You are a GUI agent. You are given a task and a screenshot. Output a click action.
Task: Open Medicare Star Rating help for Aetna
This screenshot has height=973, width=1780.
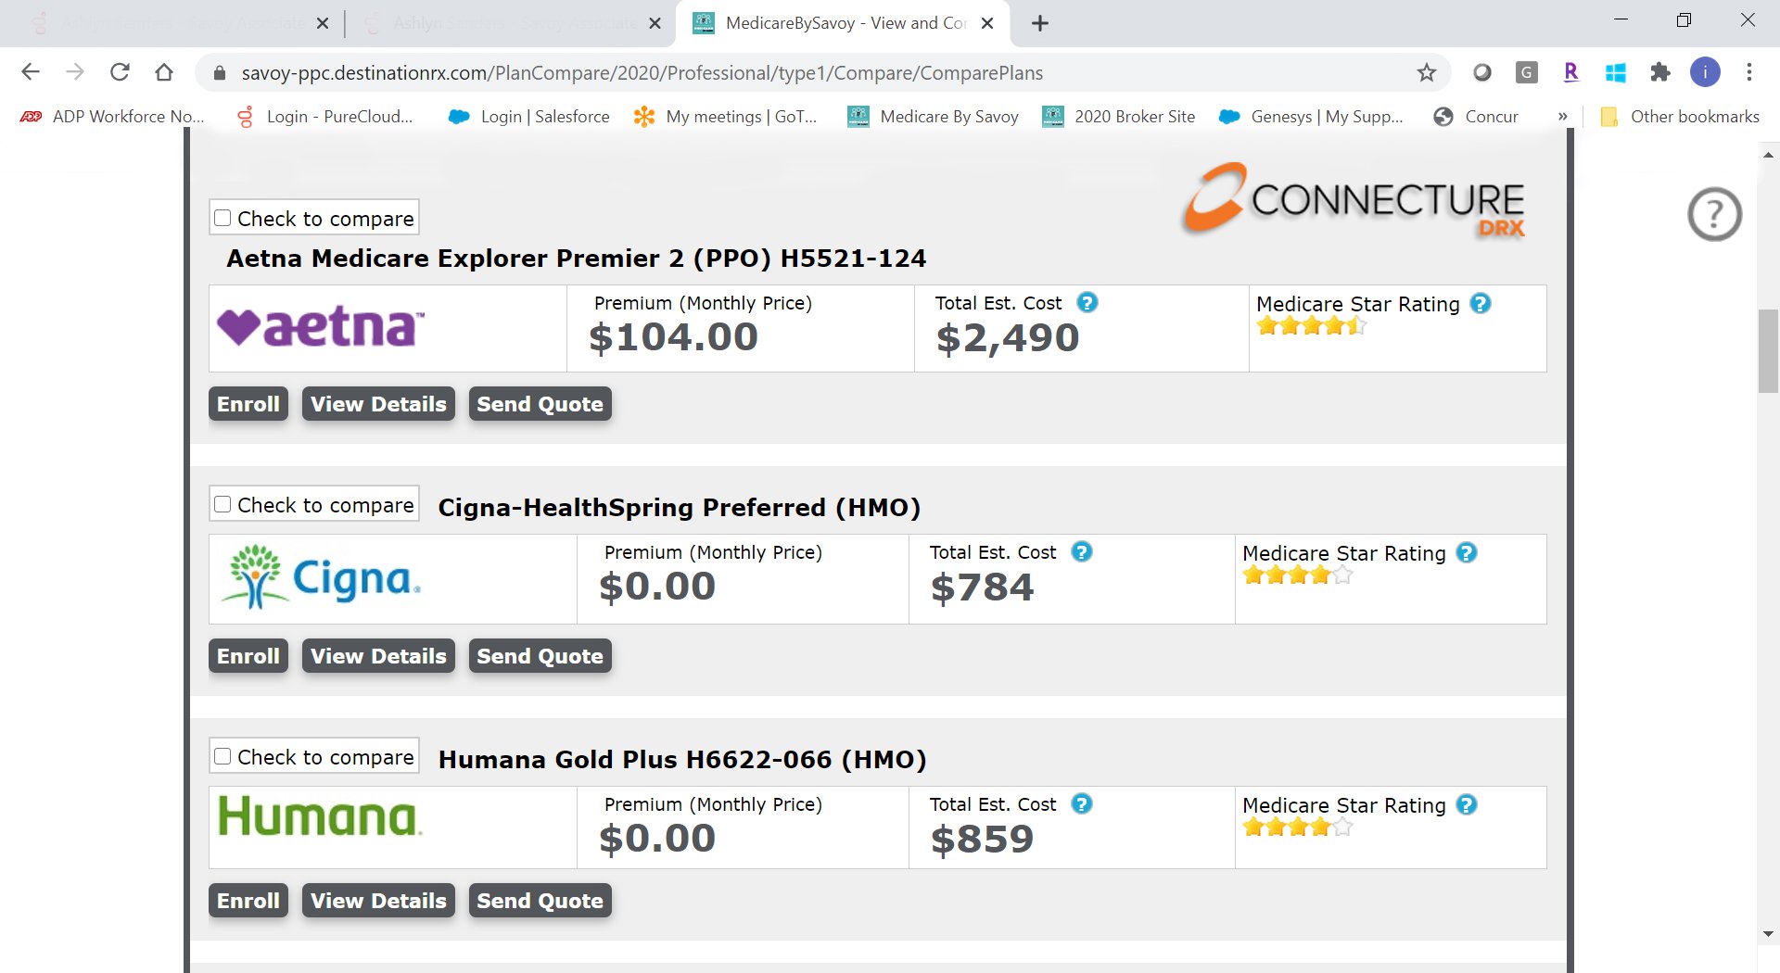(1481, 303)
